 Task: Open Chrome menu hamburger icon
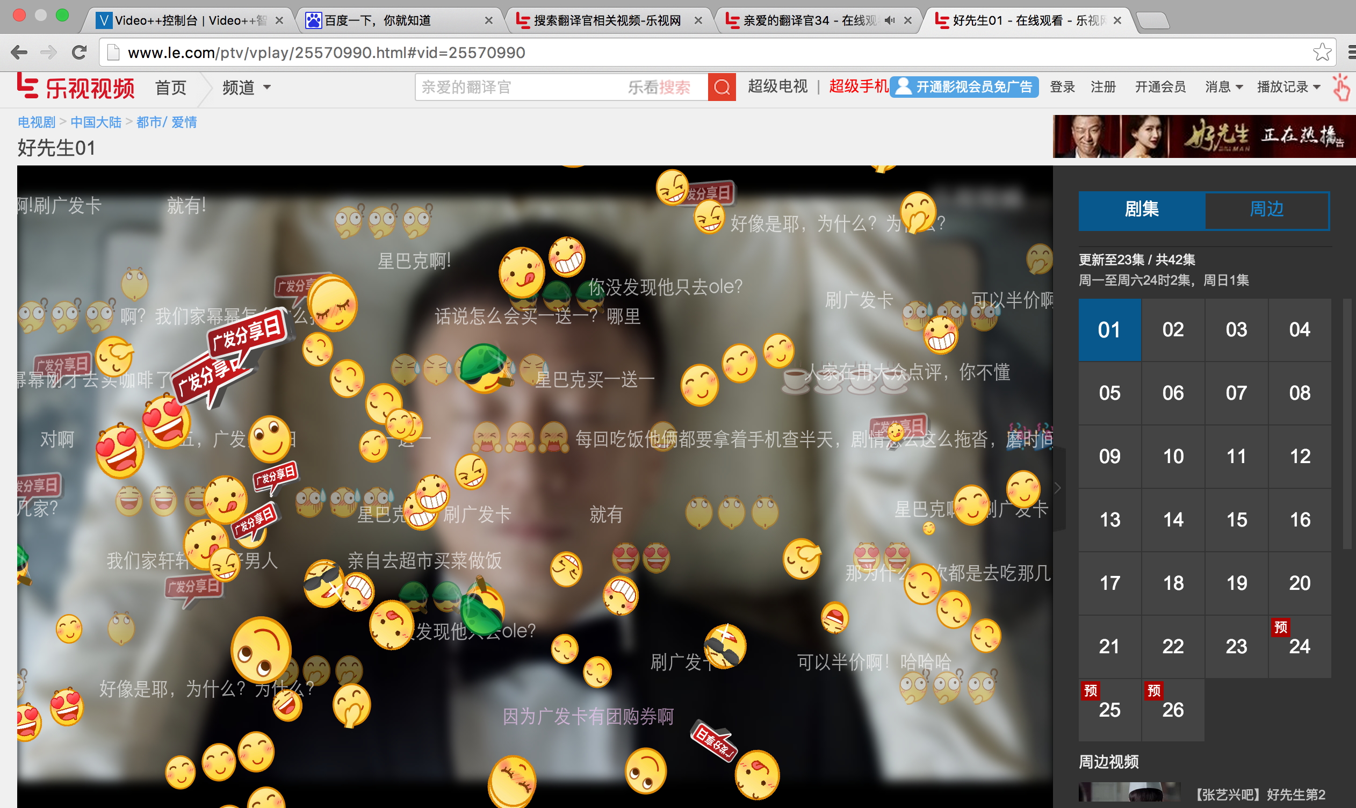tap(1351, 53)
